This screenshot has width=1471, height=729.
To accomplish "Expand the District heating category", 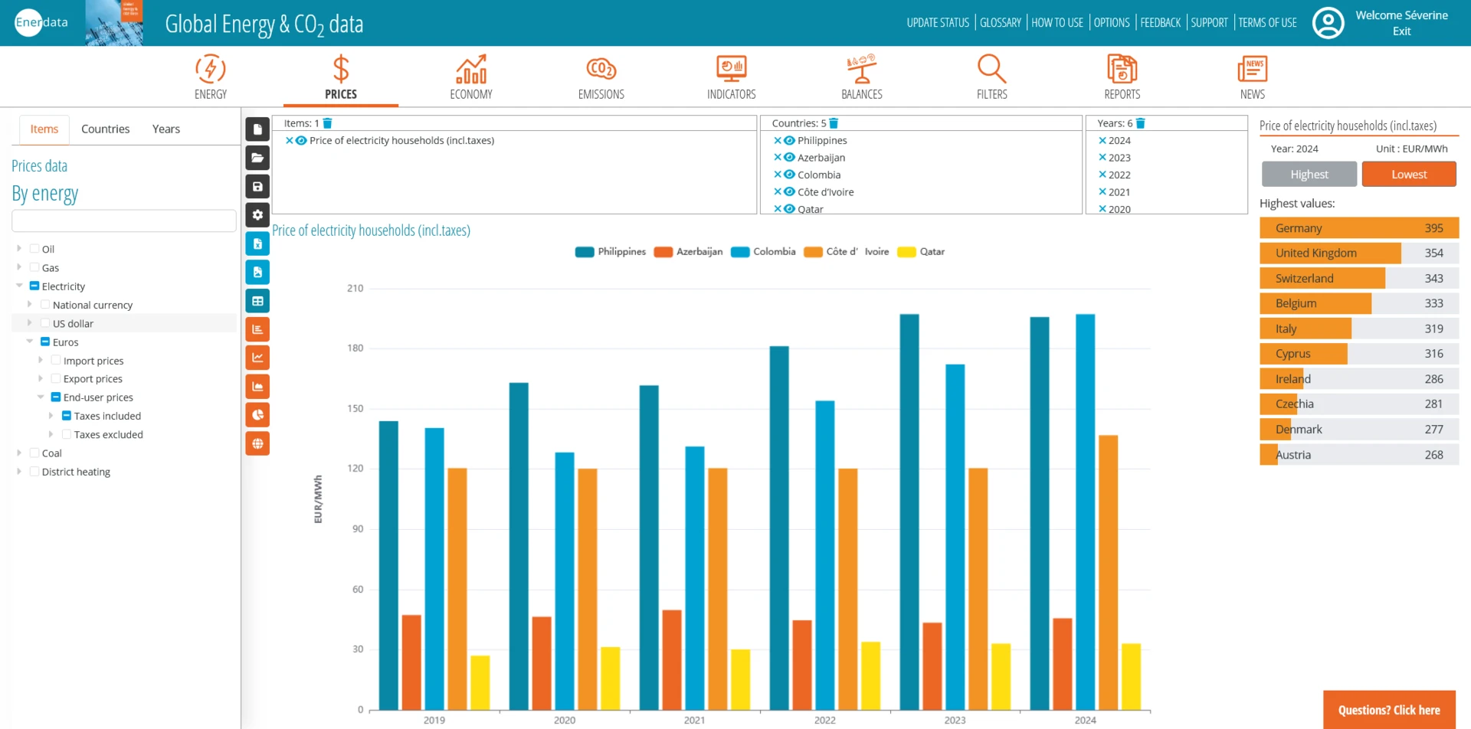I will (x=18, y=471).
